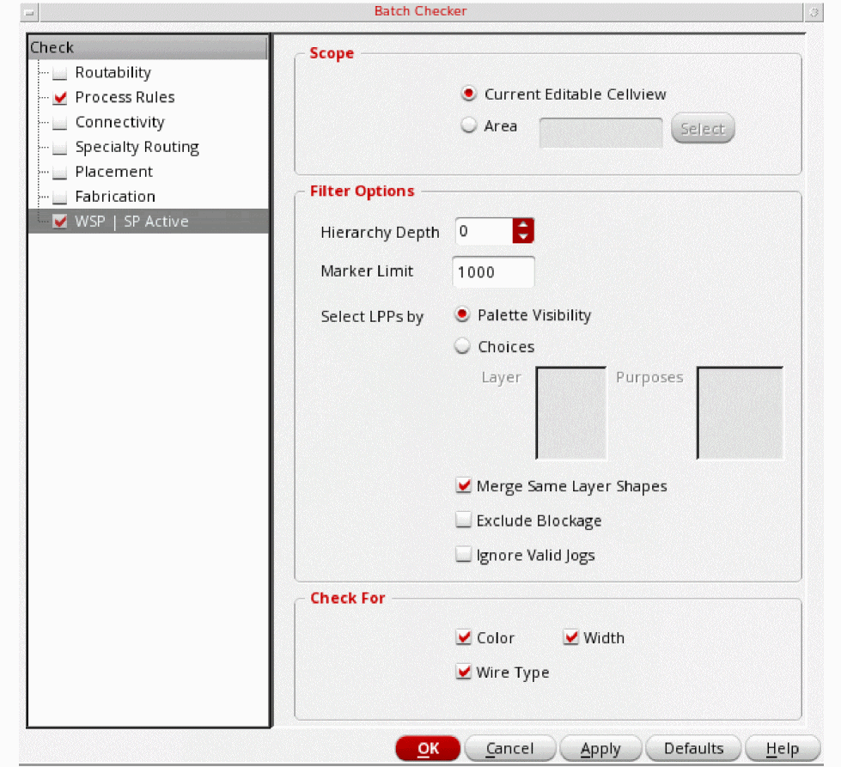This screenshot has height=767, width=841.
Task: Enable the Connectivity check
Action: [59, 123]
